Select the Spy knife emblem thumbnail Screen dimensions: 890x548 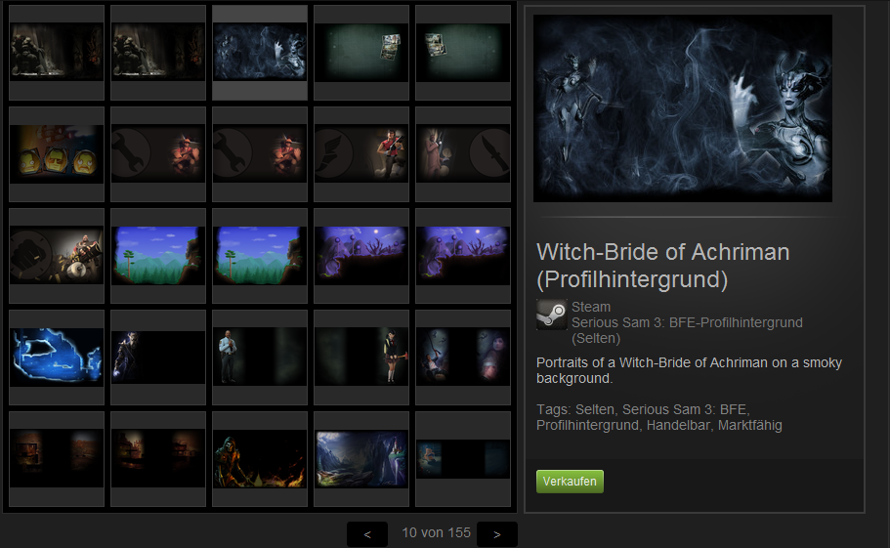(463, 153)
